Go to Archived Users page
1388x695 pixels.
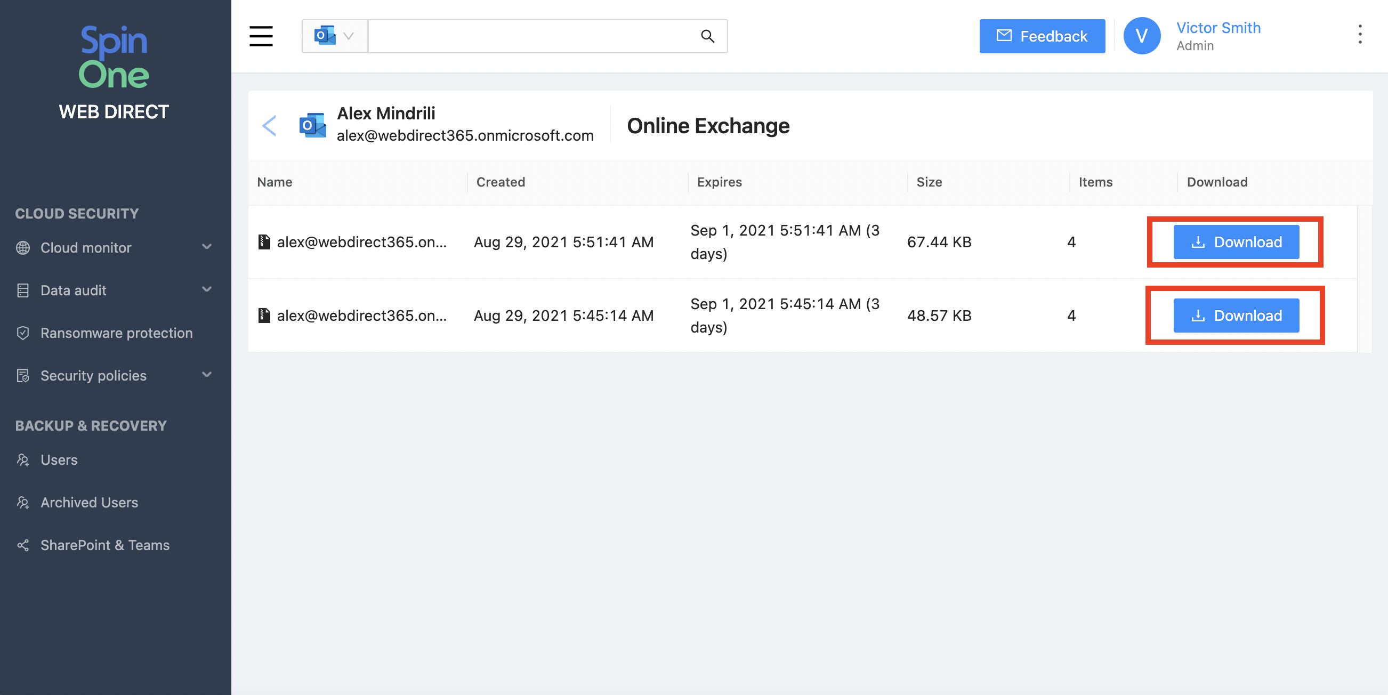pyautogui.click(x=90, y=502)
